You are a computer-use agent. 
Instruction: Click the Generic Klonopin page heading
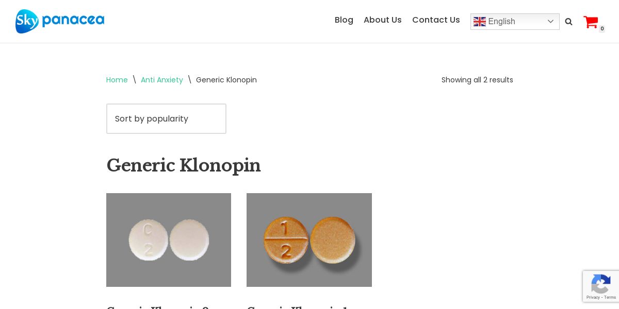tap(184, 165)
